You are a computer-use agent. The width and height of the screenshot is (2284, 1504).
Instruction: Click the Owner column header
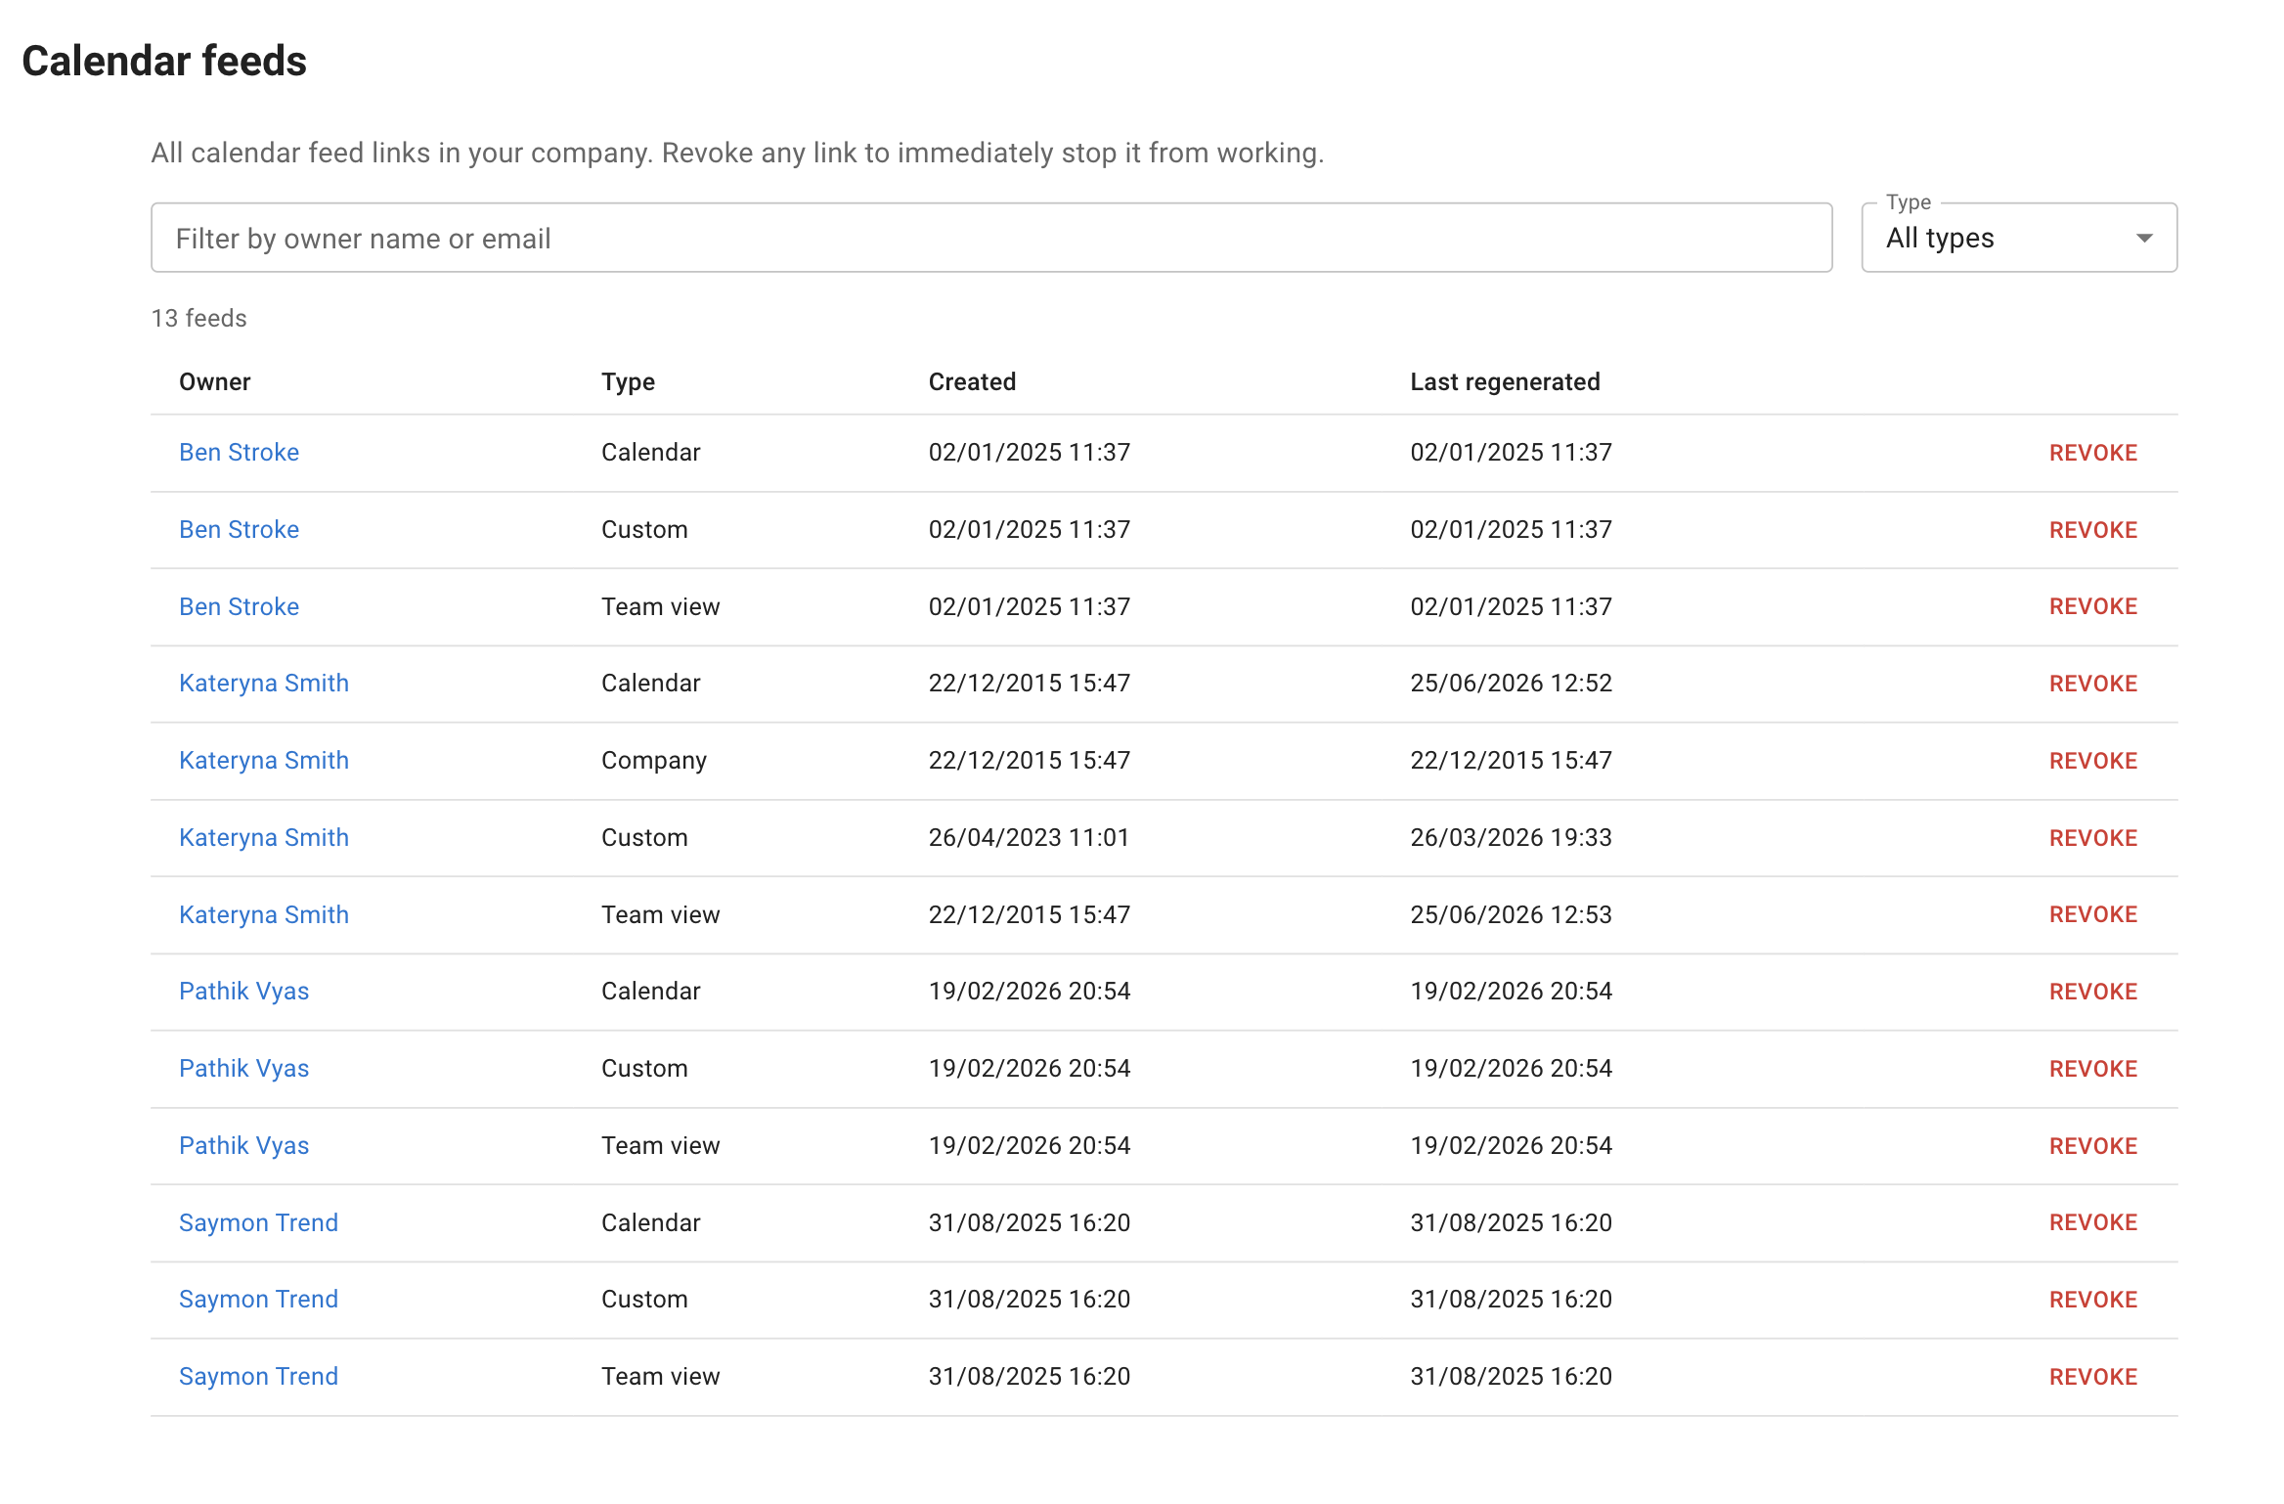click(214, 381)
